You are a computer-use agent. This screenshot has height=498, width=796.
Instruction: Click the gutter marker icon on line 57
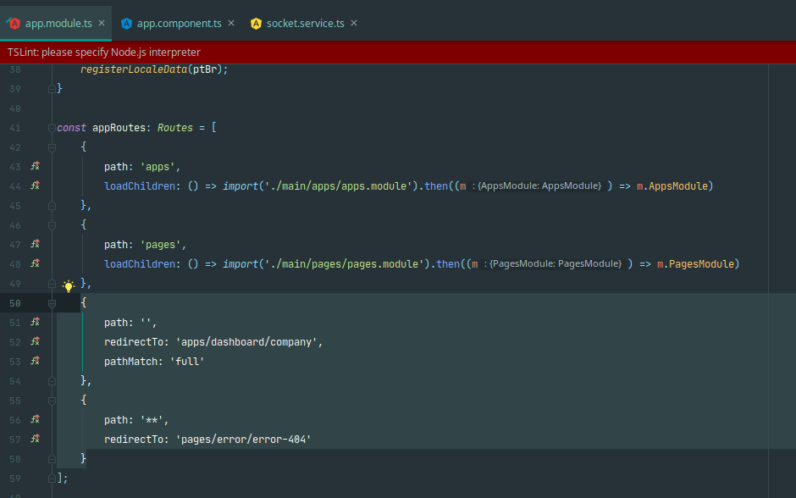(x=35, y=439)
